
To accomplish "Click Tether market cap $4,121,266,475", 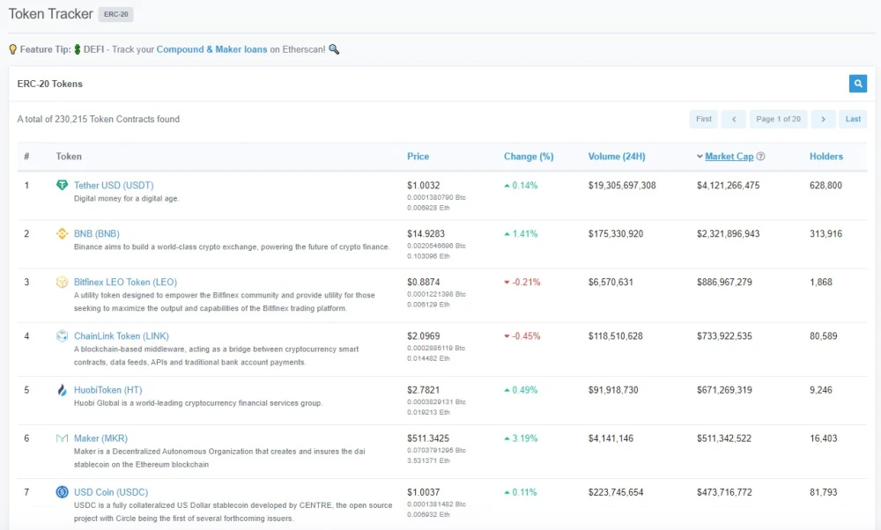I will point(729,185).
